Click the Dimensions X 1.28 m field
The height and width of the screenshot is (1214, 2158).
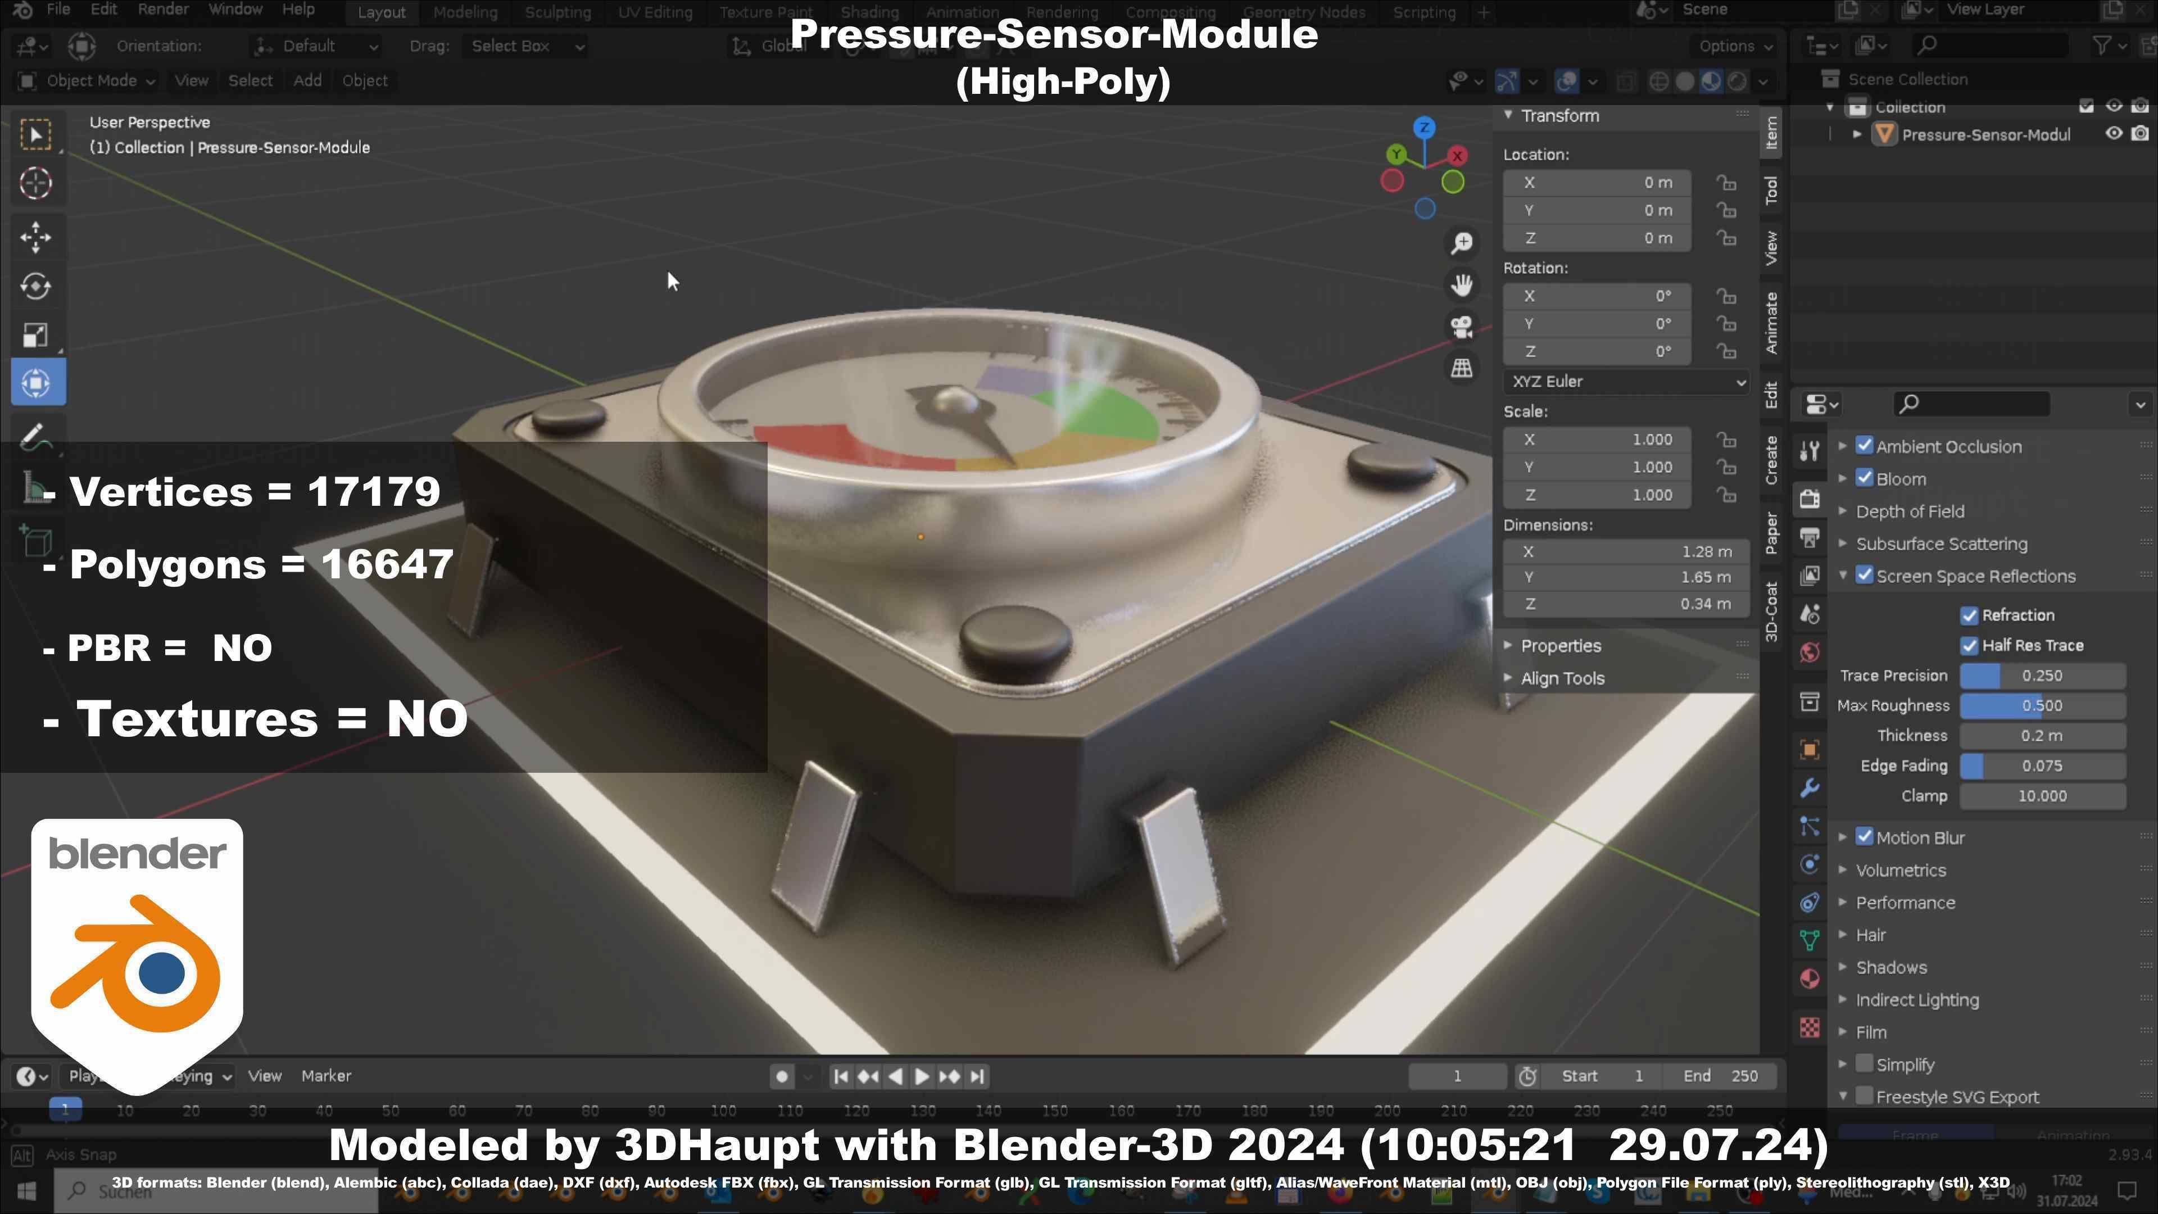click(1626, 552)
